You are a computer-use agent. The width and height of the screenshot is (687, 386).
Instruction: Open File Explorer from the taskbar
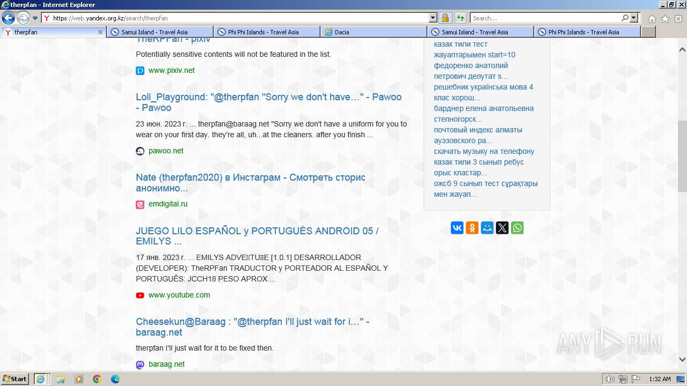[61, 379]
